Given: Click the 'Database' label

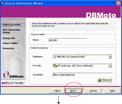Looking at the screenshot, I should [x=37, y=57].
